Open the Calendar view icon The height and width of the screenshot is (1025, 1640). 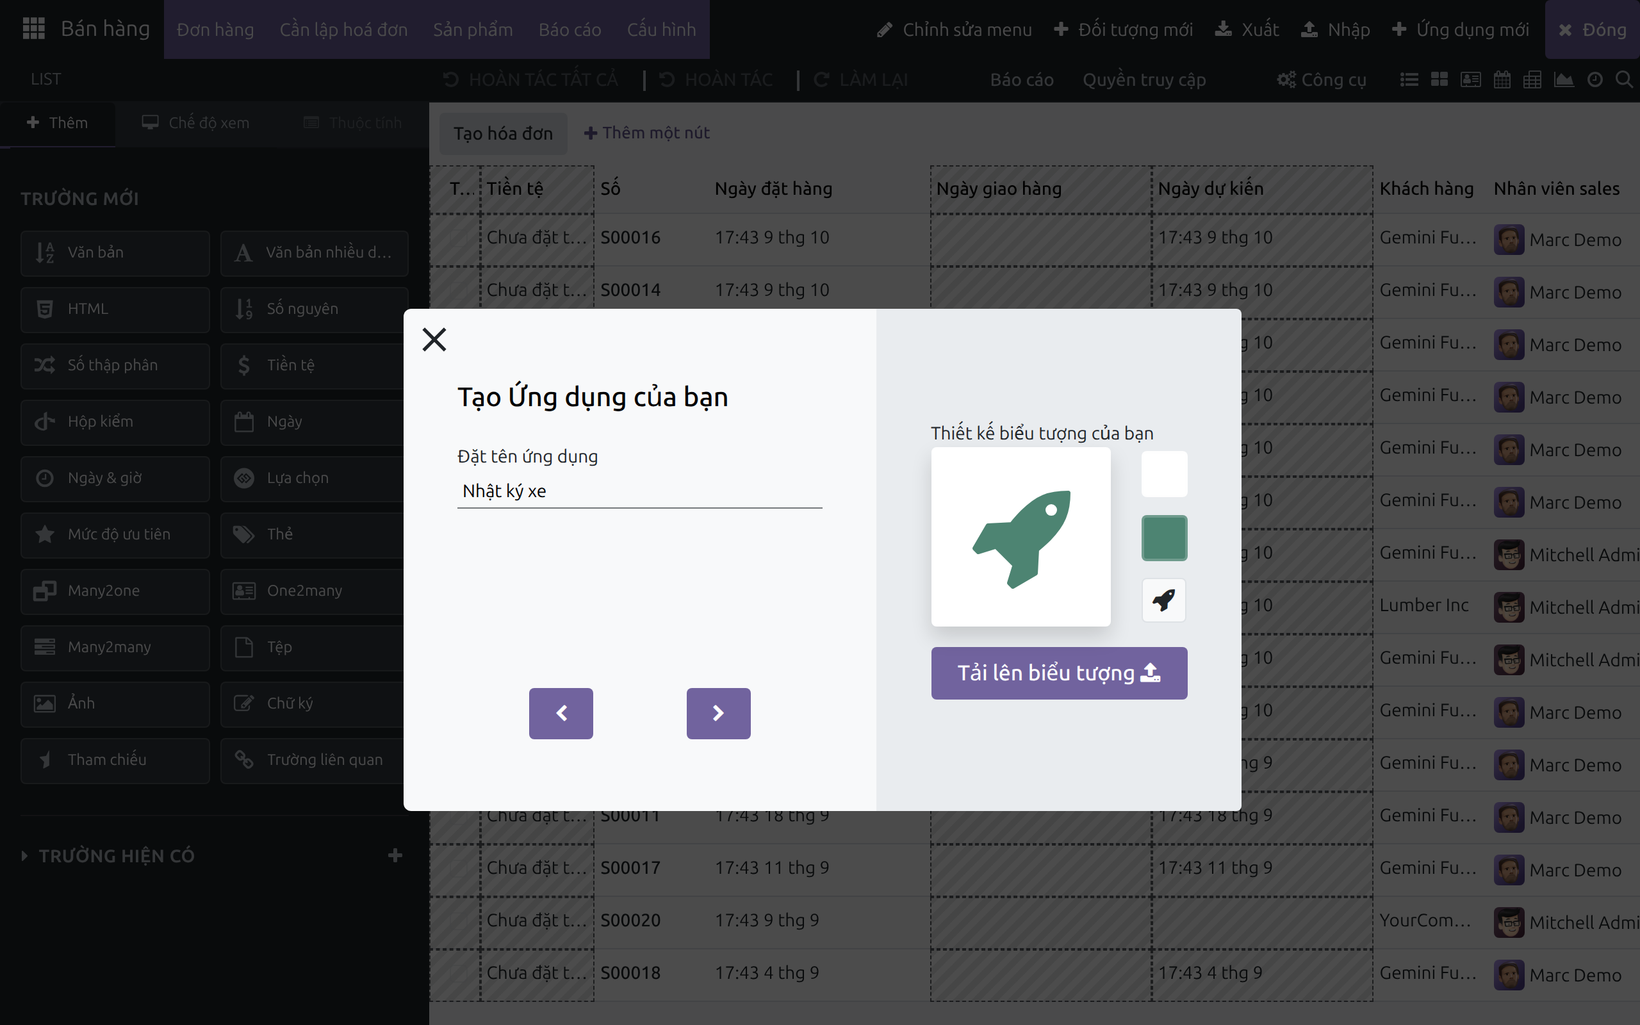point(1502,80)
